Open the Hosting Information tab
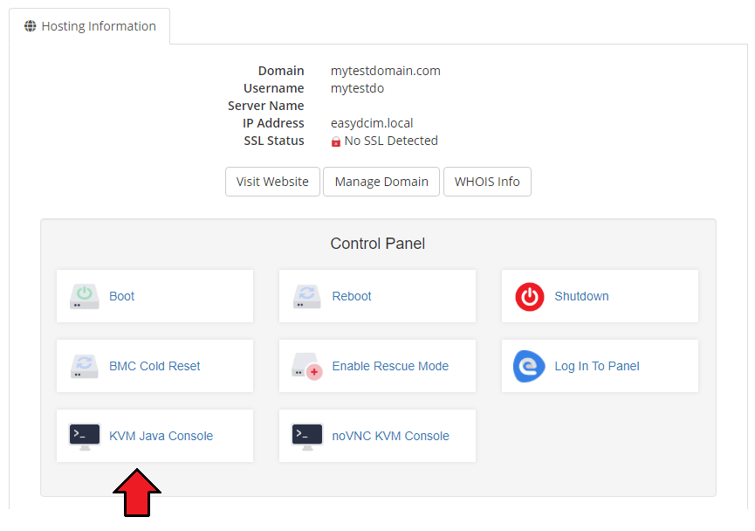This screenshot has width=755, height=531. click(x=90, y=26)
